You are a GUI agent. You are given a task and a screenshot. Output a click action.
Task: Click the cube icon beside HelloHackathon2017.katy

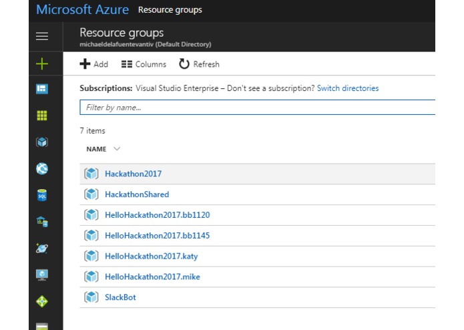91,256
